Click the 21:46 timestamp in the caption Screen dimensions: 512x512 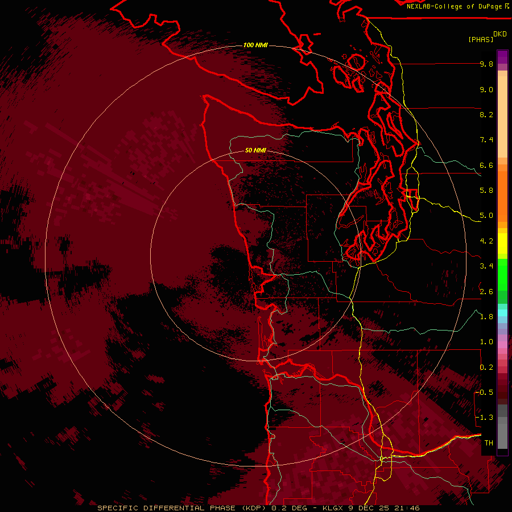point(407,508)
